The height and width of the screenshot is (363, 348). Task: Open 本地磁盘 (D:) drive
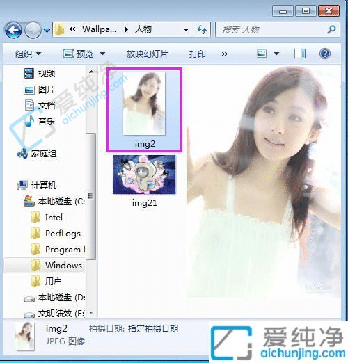tap(54, 298)
